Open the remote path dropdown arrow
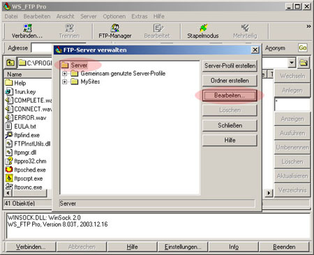The height and width of the screenshot is (255, 314). coord(291,63)
